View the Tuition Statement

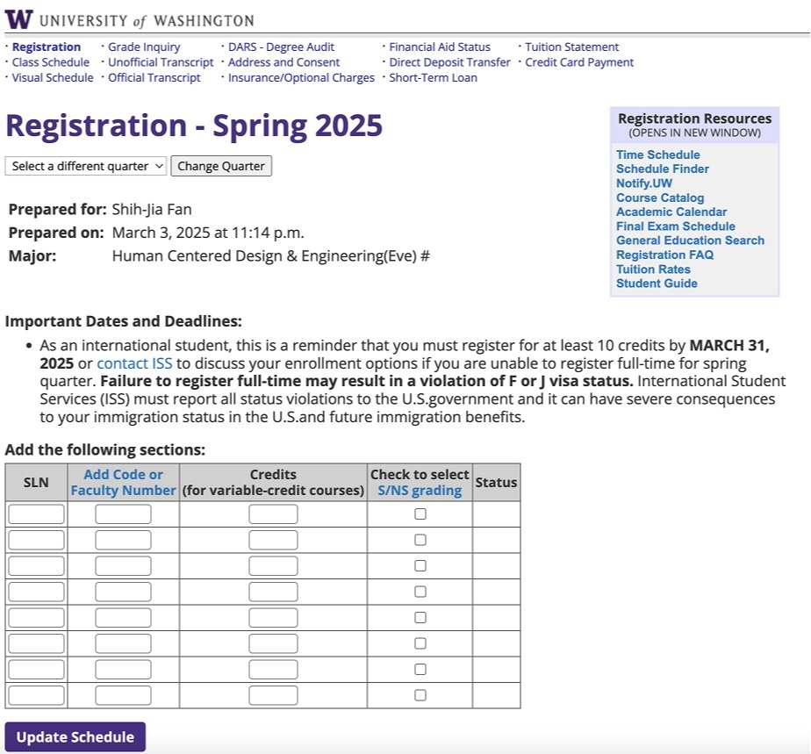point(571,47)
